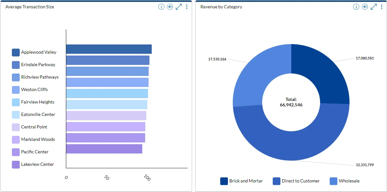Click Pacific Center legend color swatch
Image resolution: width=387 pixels, height=192 pixels.
click(16, 152)
